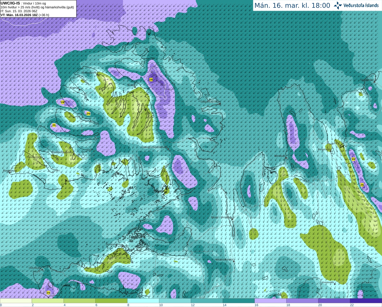Viewport: 382px width, 307px height.
Task: Click the 8–10 m/s pale cyan legend swatch
Action: [143, 301]
